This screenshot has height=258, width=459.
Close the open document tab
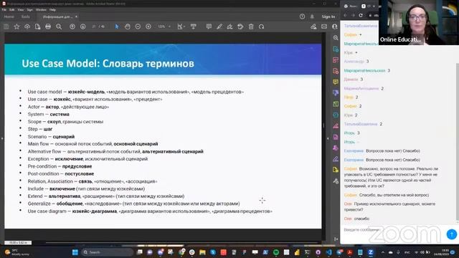pos(77,16)
